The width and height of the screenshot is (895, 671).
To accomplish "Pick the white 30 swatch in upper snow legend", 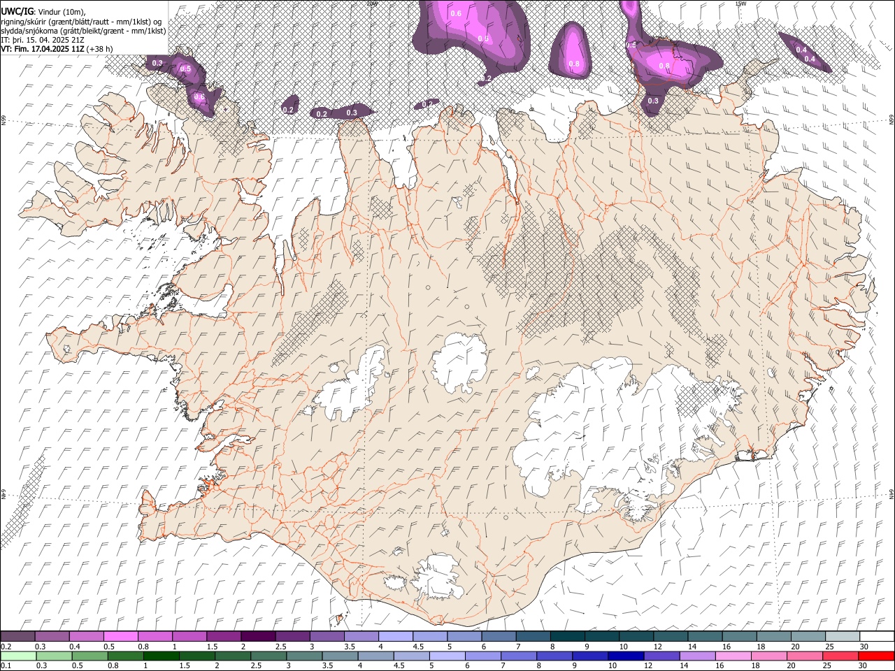I will pos(876,636).
